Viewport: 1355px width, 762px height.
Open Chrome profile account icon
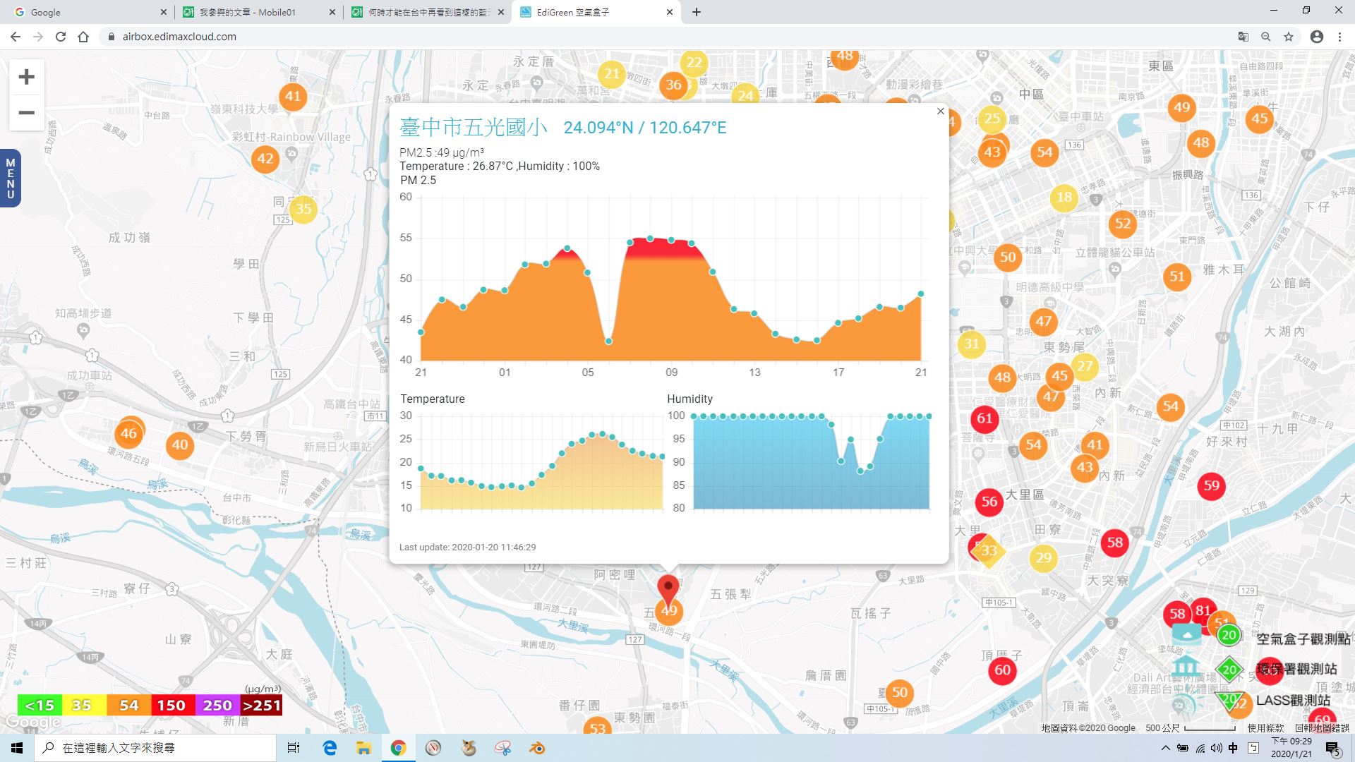point(1316,37)
